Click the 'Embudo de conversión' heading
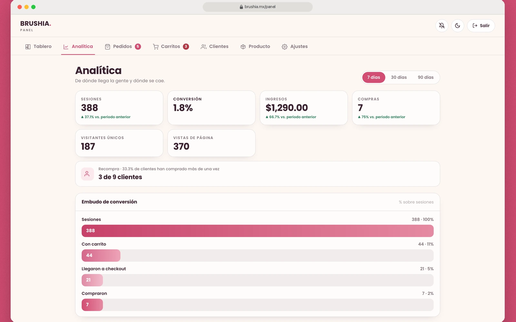This screenshot has width=516, height=322. point(109,202)
